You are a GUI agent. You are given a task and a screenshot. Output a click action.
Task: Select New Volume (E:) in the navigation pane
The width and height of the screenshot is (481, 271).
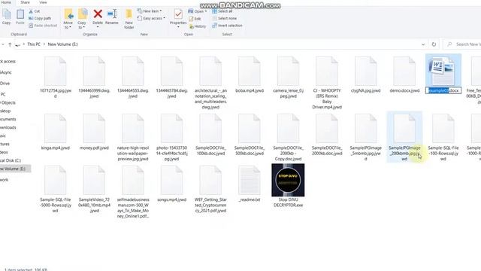pos(15,169)
